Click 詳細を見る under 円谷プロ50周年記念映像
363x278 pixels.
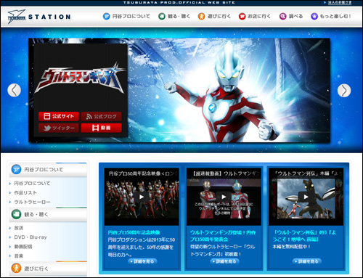tap(143, 261)
